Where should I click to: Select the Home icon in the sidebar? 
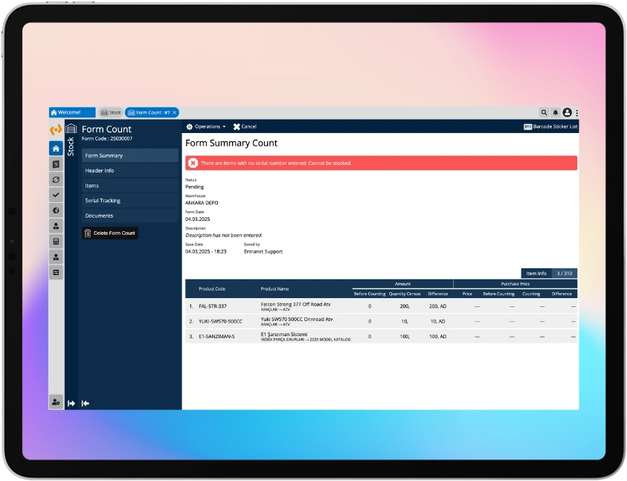click(x=56, y=148)
